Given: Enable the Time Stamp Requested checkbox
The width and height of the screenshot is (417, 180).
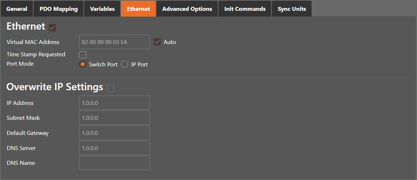Looking at the screenshot, I should 83,55.
